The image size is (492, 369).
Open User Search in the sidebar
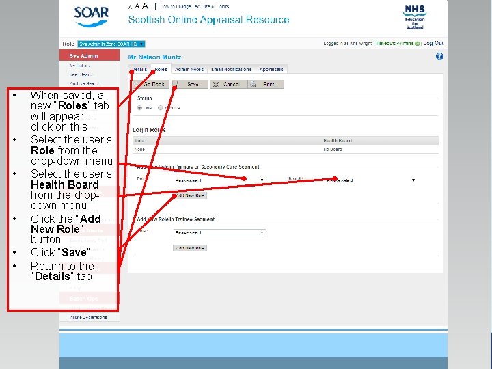[x=81, y=74]
